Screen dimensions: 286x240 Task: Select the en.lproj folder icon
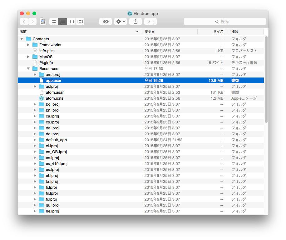pyautogui.click(x=42, y=157)
